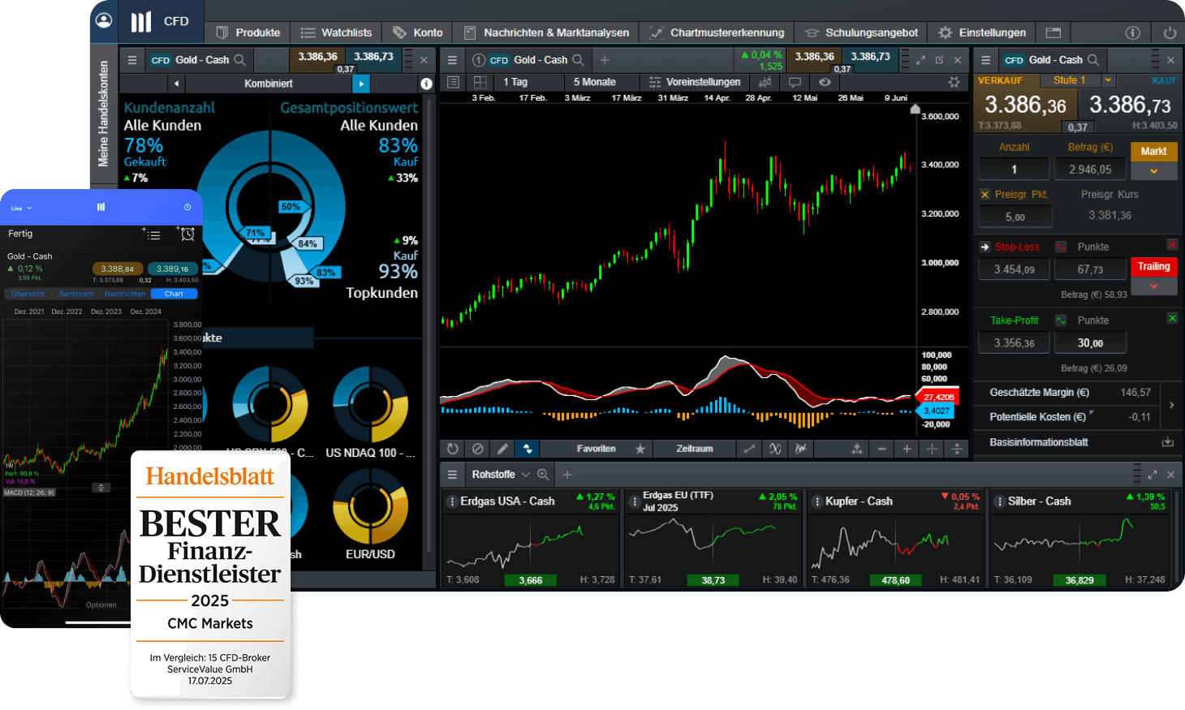This screenshot has width=1185, height=710.
Task: Switch to the Chart tab in mobile view
Action: coord(174,294)
